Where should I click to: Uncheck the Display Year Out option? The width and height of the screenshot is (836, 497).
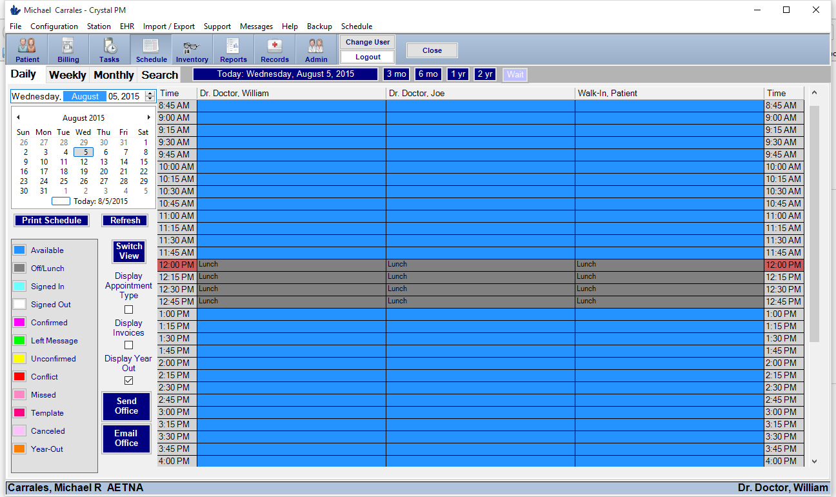[128, 380]
